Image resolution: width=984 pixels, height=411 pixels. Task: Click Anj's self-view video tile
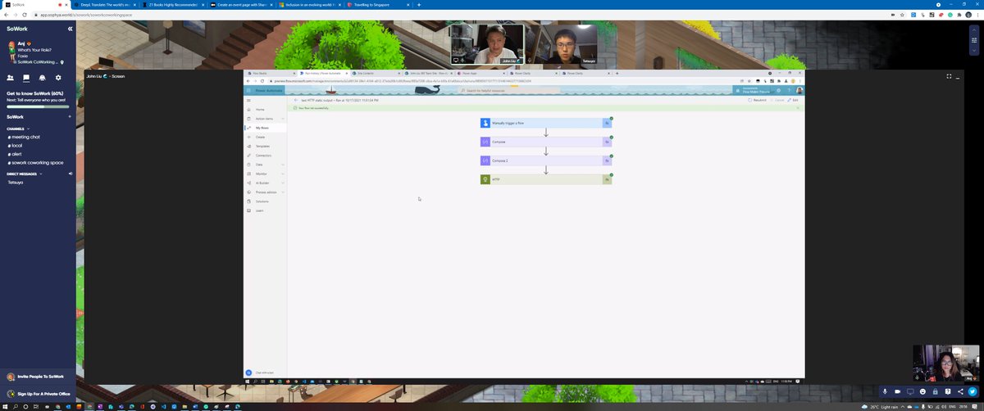point(946,364)
